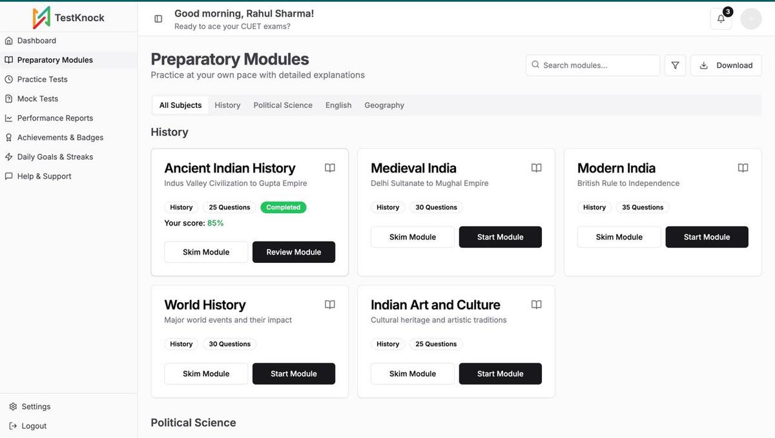Click the sidebar collapse icon next to greeting
Viewport: 775px width, 438px height.
[158, 18]
